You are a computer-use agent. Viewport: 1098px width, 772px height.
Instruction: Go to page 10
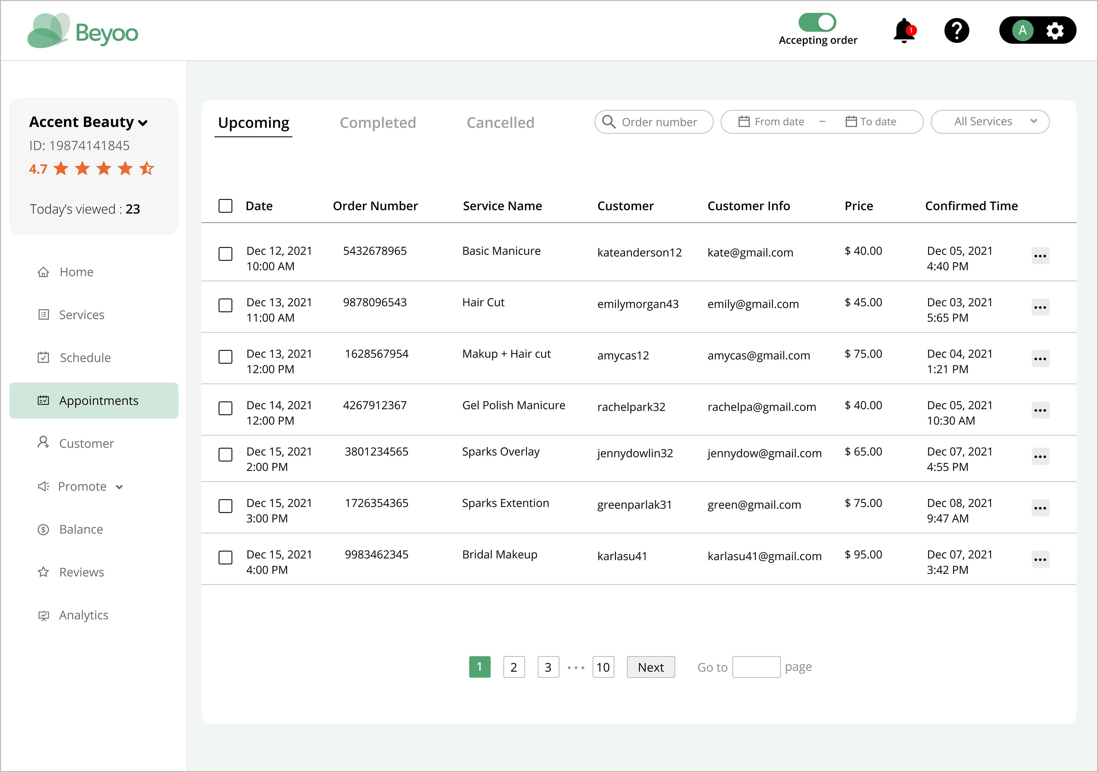(x=604, y=667)
